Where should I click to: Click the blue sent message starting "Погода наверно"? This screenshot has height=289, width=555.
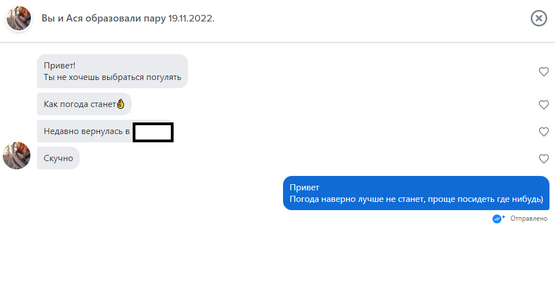click(x=416, y=199)
